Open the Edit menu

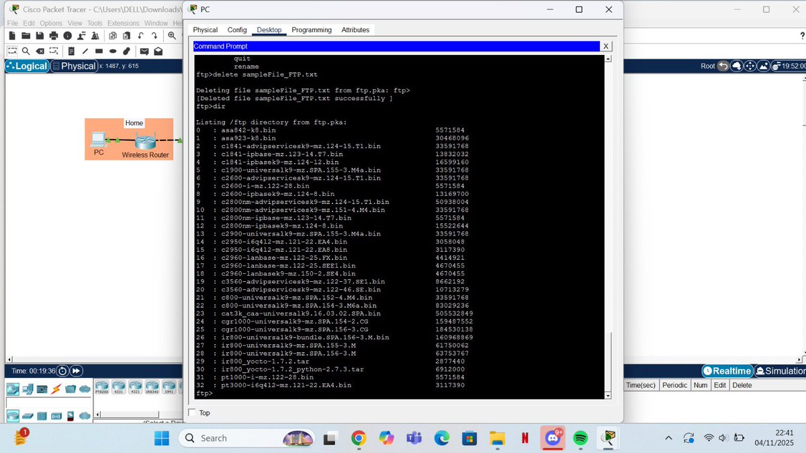coord(28,23)
